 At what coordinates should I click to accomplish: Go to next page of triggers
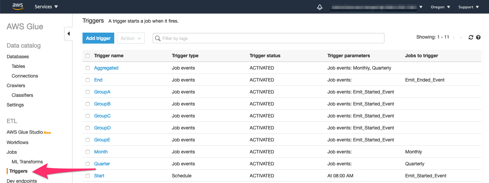[x=461, y=38]
